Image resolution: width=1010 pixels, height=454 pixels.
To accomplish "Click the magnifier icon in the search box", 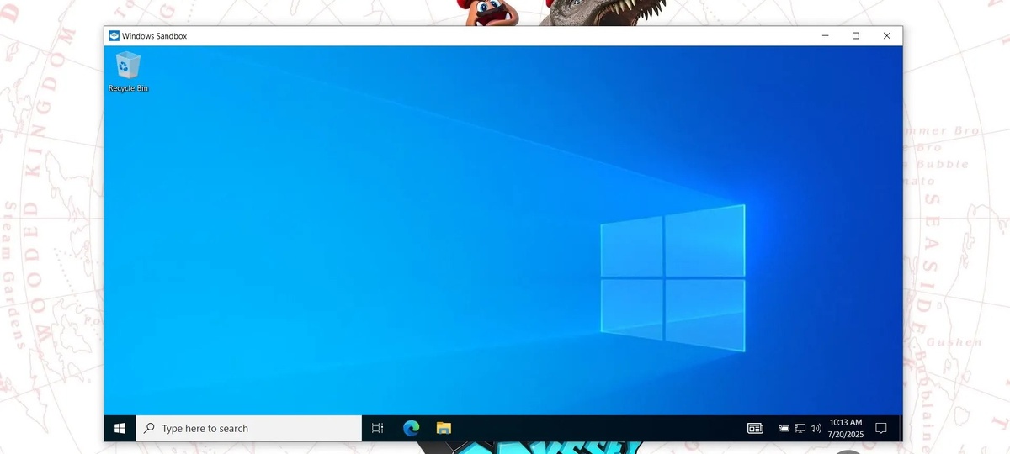I will click(x=149, y=428).
